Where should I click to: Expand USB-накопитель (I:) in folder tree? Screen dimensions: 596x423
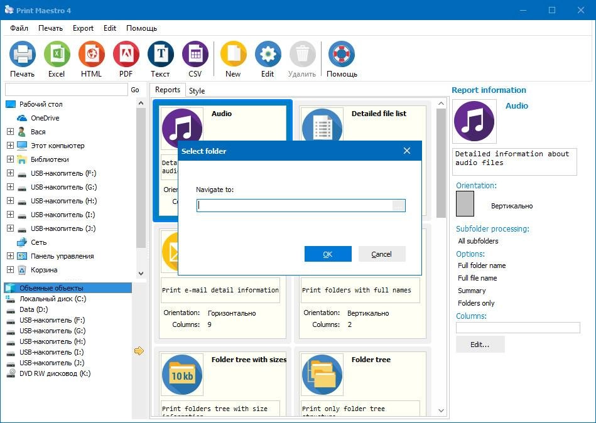pyautogui.click(x=10, y=215)
